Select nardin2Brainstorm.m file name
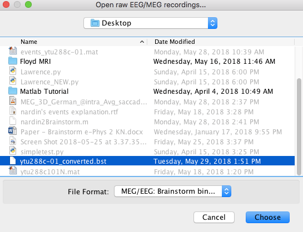Image resolution: width=303 pixels, height=232 pixels. [x=54, y=122]
